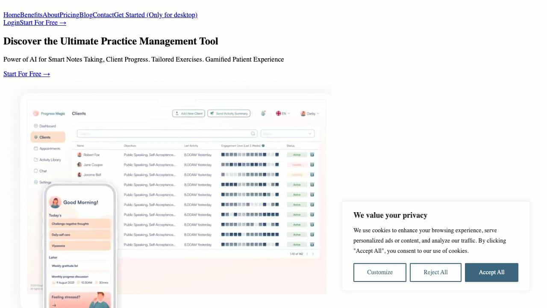This screenshot has width=547, height=308.
Task: Select the Contact navigation link
Action: click(103, 15)
